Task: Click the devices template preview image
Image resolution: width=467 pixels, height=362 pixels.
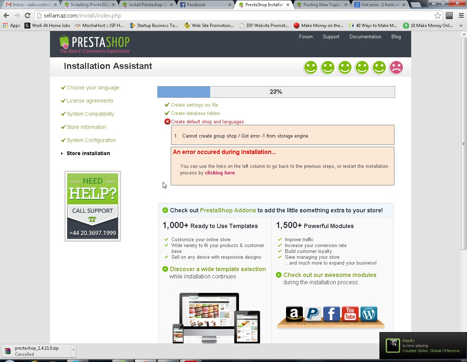Action: point(216,317)
